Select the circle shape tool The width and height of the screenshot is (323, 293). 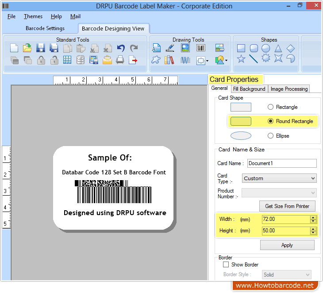pos(266,48)
